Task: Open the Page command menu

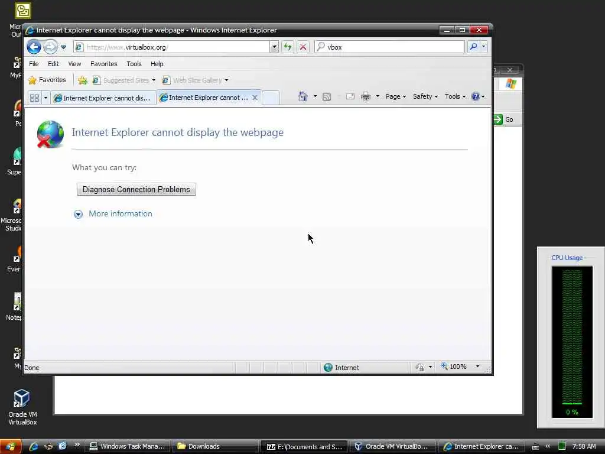Action: pyautogui.click(x=395, y=96)
